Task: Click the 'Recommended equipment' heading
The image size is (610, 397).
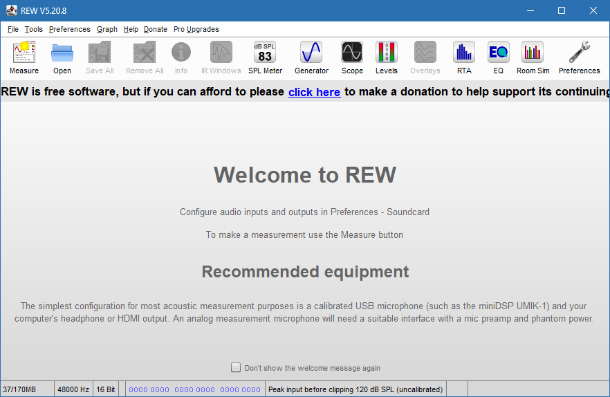Action: click(x=305, y=272)
